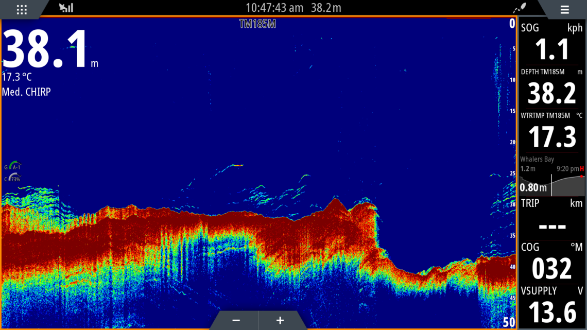Select the TRIP distance tile

[x=552, y=218]
